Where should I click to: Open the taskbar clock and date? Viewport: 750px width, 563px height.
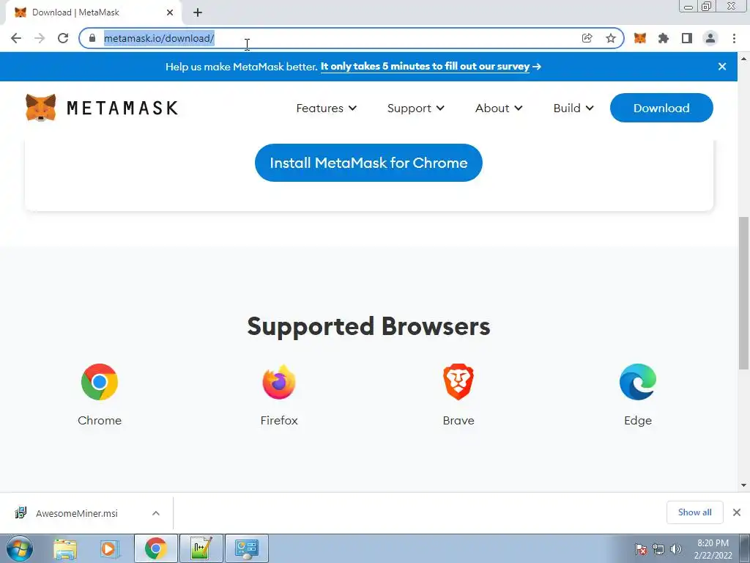tap(713, 549)
